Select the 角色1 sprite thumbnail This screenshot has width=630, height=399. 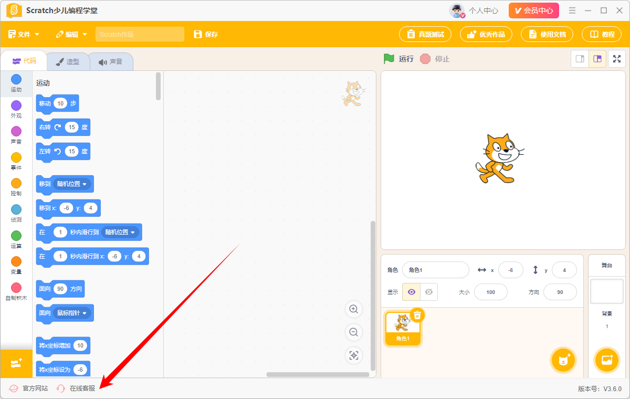coord(403,329)
